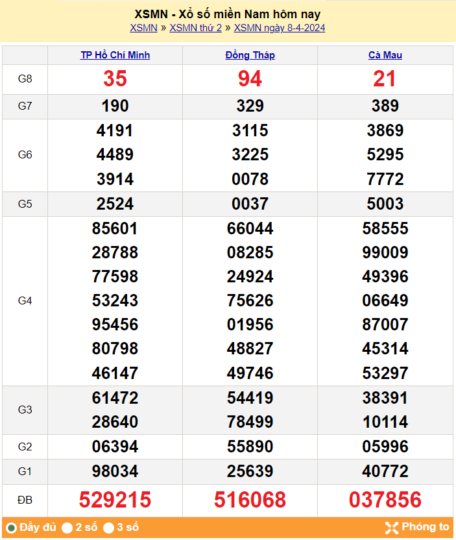
Task: Select the G4 row label
Action: (25, 301)
